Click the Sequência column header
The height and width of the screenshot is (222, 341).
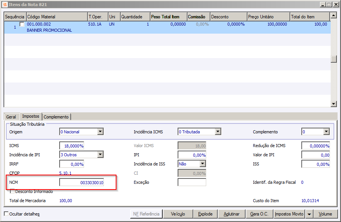pos(15,17)
